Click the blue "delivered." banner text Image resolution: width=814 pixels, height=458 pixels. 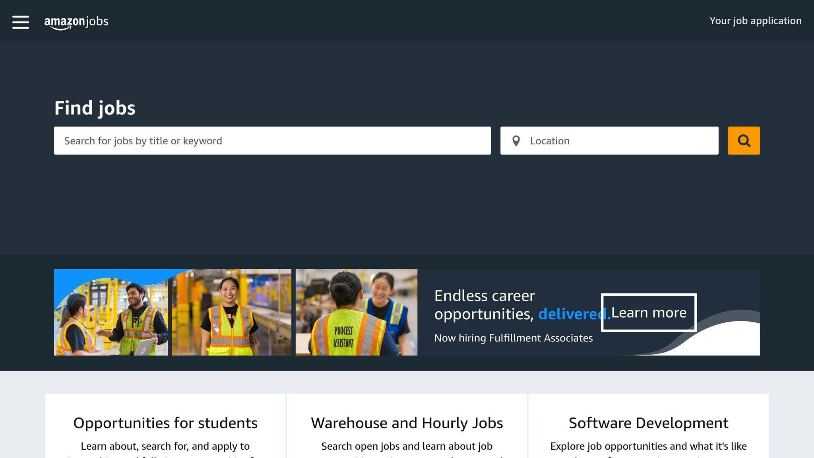click(x=568, y=314)
